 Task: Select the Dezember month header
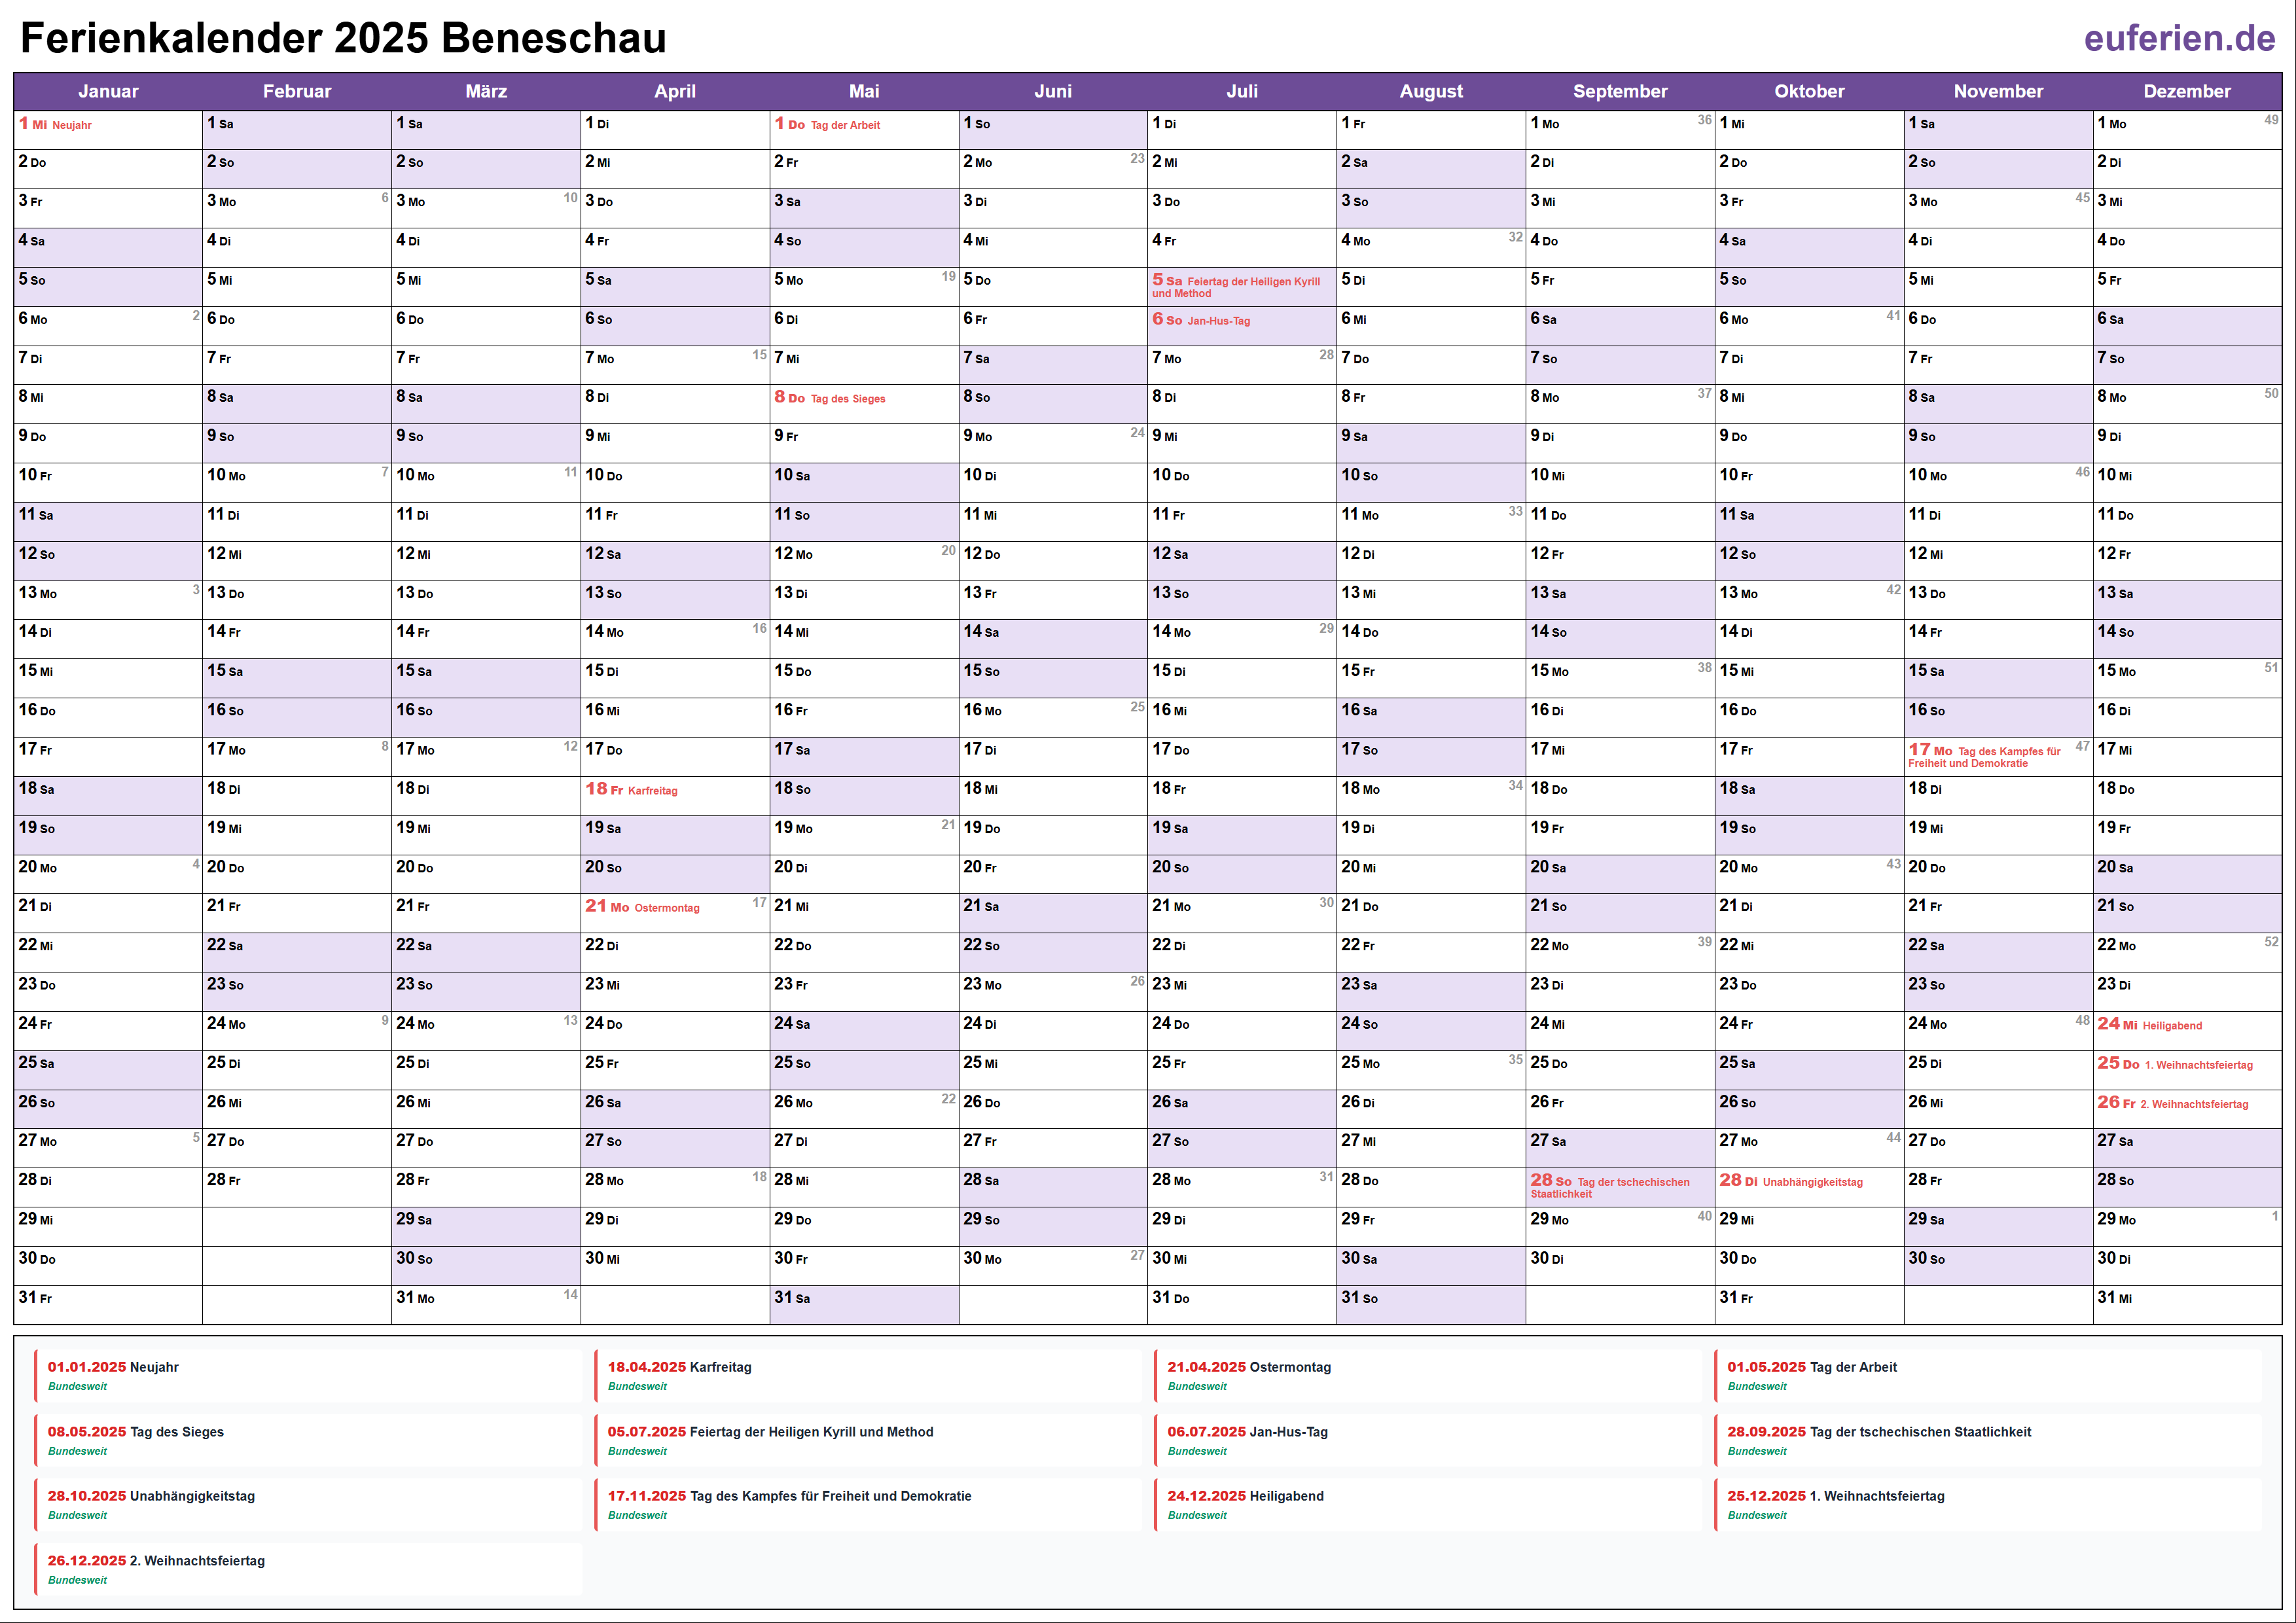click(2187, 91)
